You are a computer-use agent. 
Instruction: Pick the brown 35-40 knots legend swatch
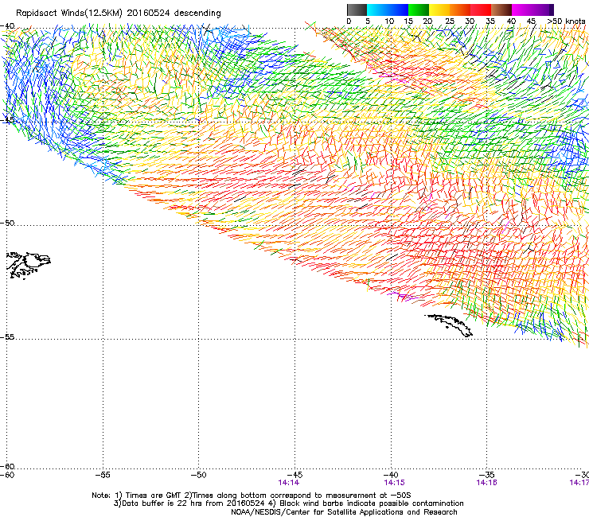point(501,10)
